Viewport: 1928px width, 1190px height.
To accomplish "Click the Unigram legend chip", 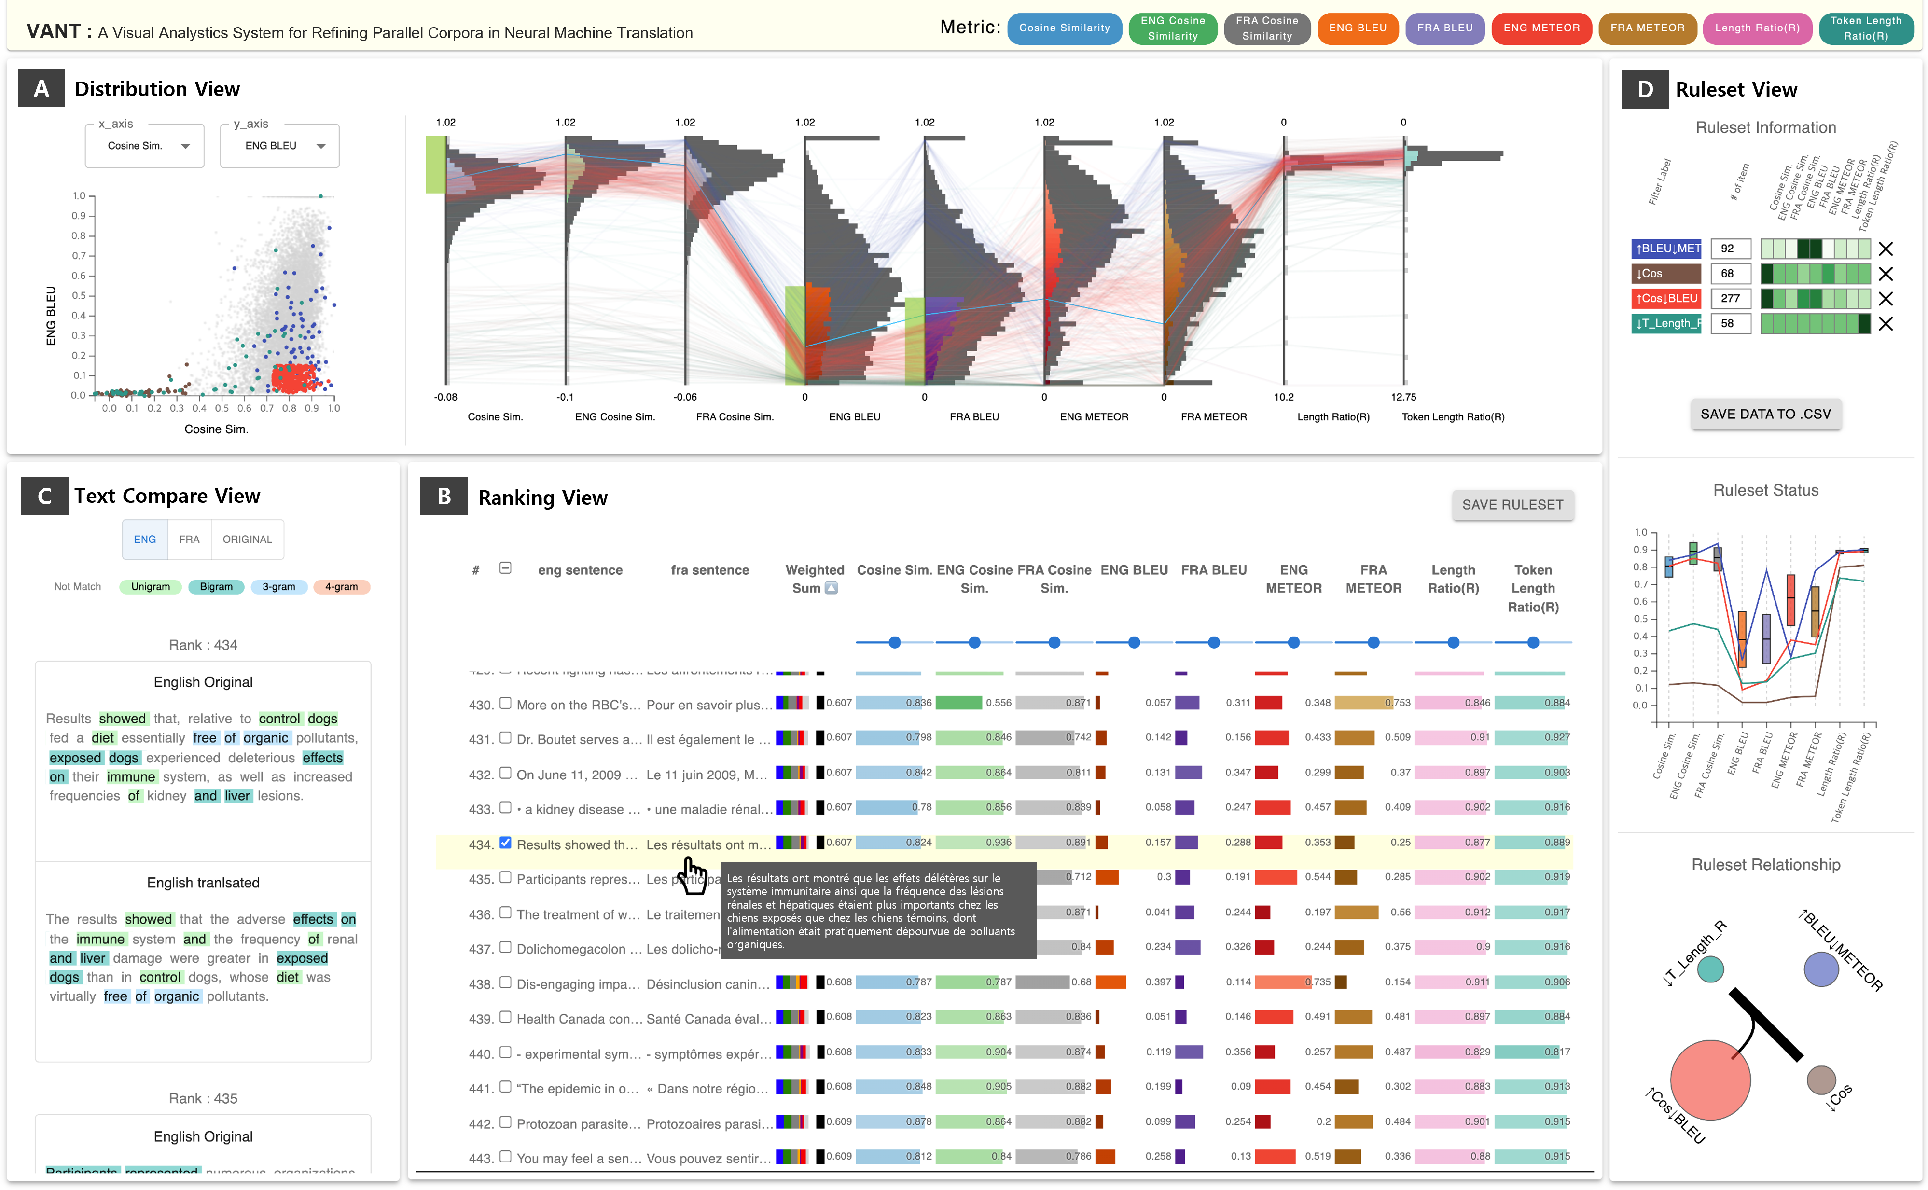I will (x=150, y=586).
